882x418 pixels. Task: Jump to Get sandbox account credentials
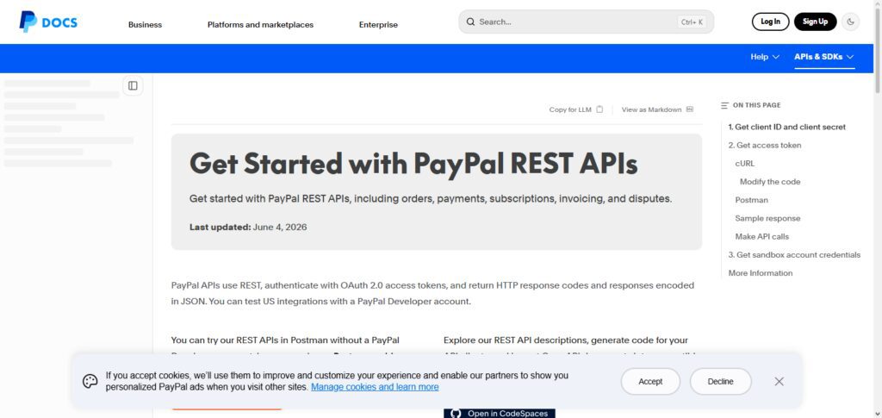794,255
